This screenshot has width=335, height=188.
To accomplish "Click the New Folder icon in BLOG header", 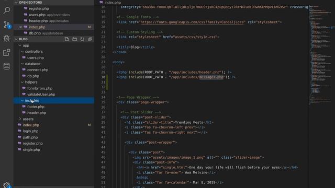I will (x=74, y=39).
